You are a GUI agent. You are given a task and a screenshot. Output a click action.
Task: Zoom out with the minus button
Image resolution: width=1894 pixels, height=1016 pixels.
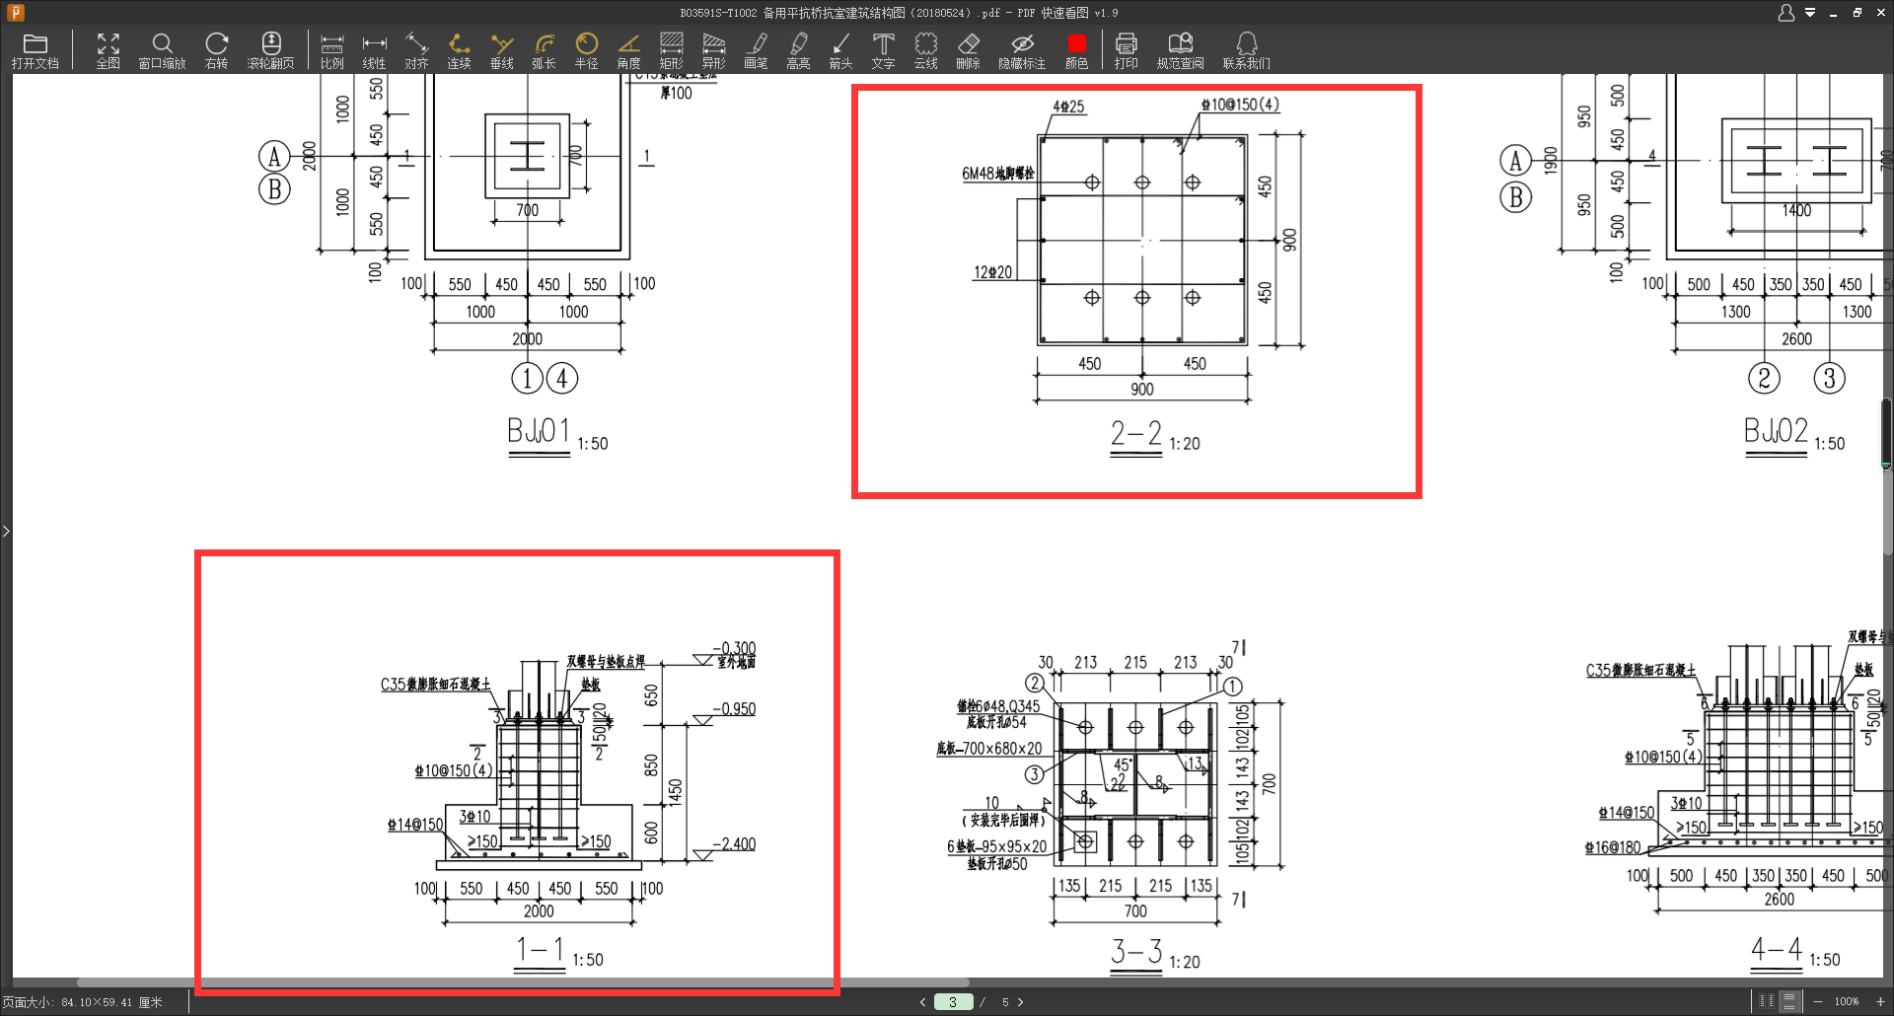coord(1817,1002)
